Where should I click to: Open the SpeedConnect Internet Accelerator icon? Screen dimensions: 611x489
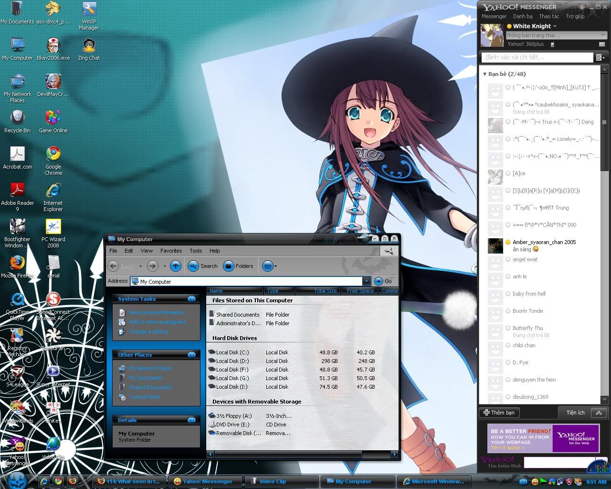(53, 307)
